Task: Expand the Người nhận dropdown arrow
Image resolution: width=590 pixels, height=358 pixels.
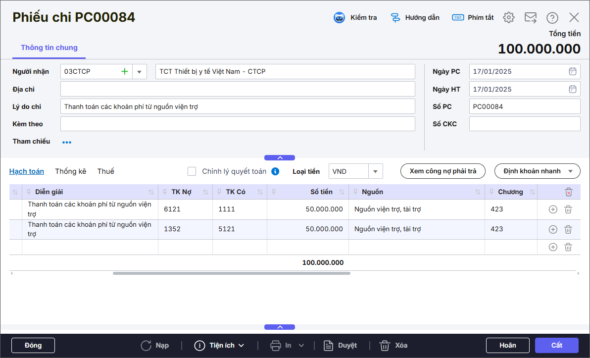Action: pyautogui.click(x=139, y=72)
